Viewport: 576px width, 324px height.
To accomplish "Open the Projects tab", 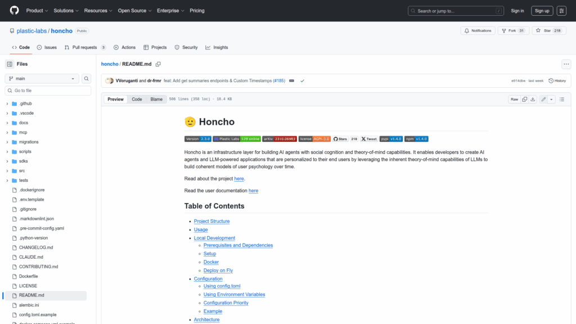I will click(155, 47).
